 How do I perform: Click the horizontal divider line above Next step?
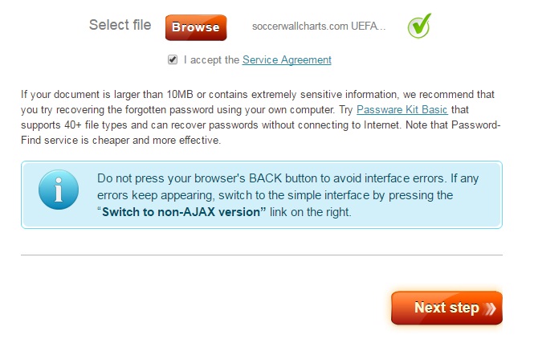click(x=262, y=255)
